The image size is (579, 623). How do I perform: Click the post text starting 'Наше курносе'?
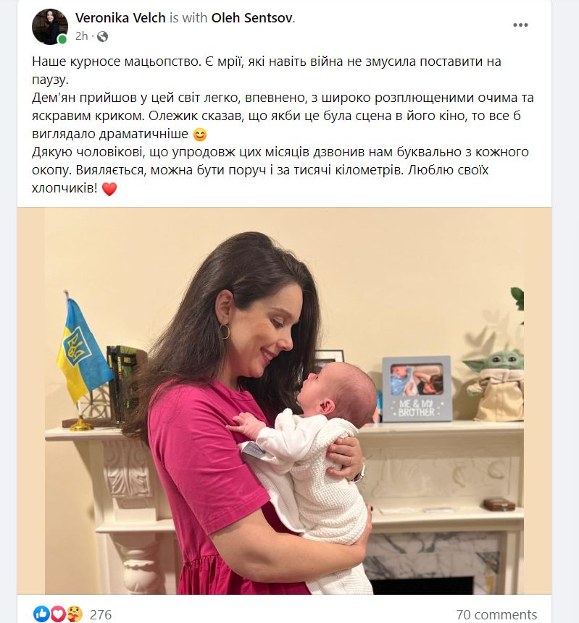(x=283, y=124)
